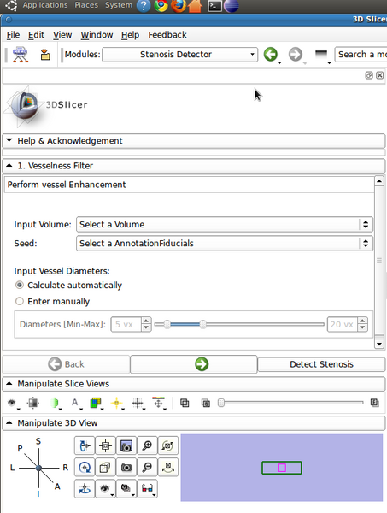
Task: Launch Chrome from top panel
Action: (161, 6)
